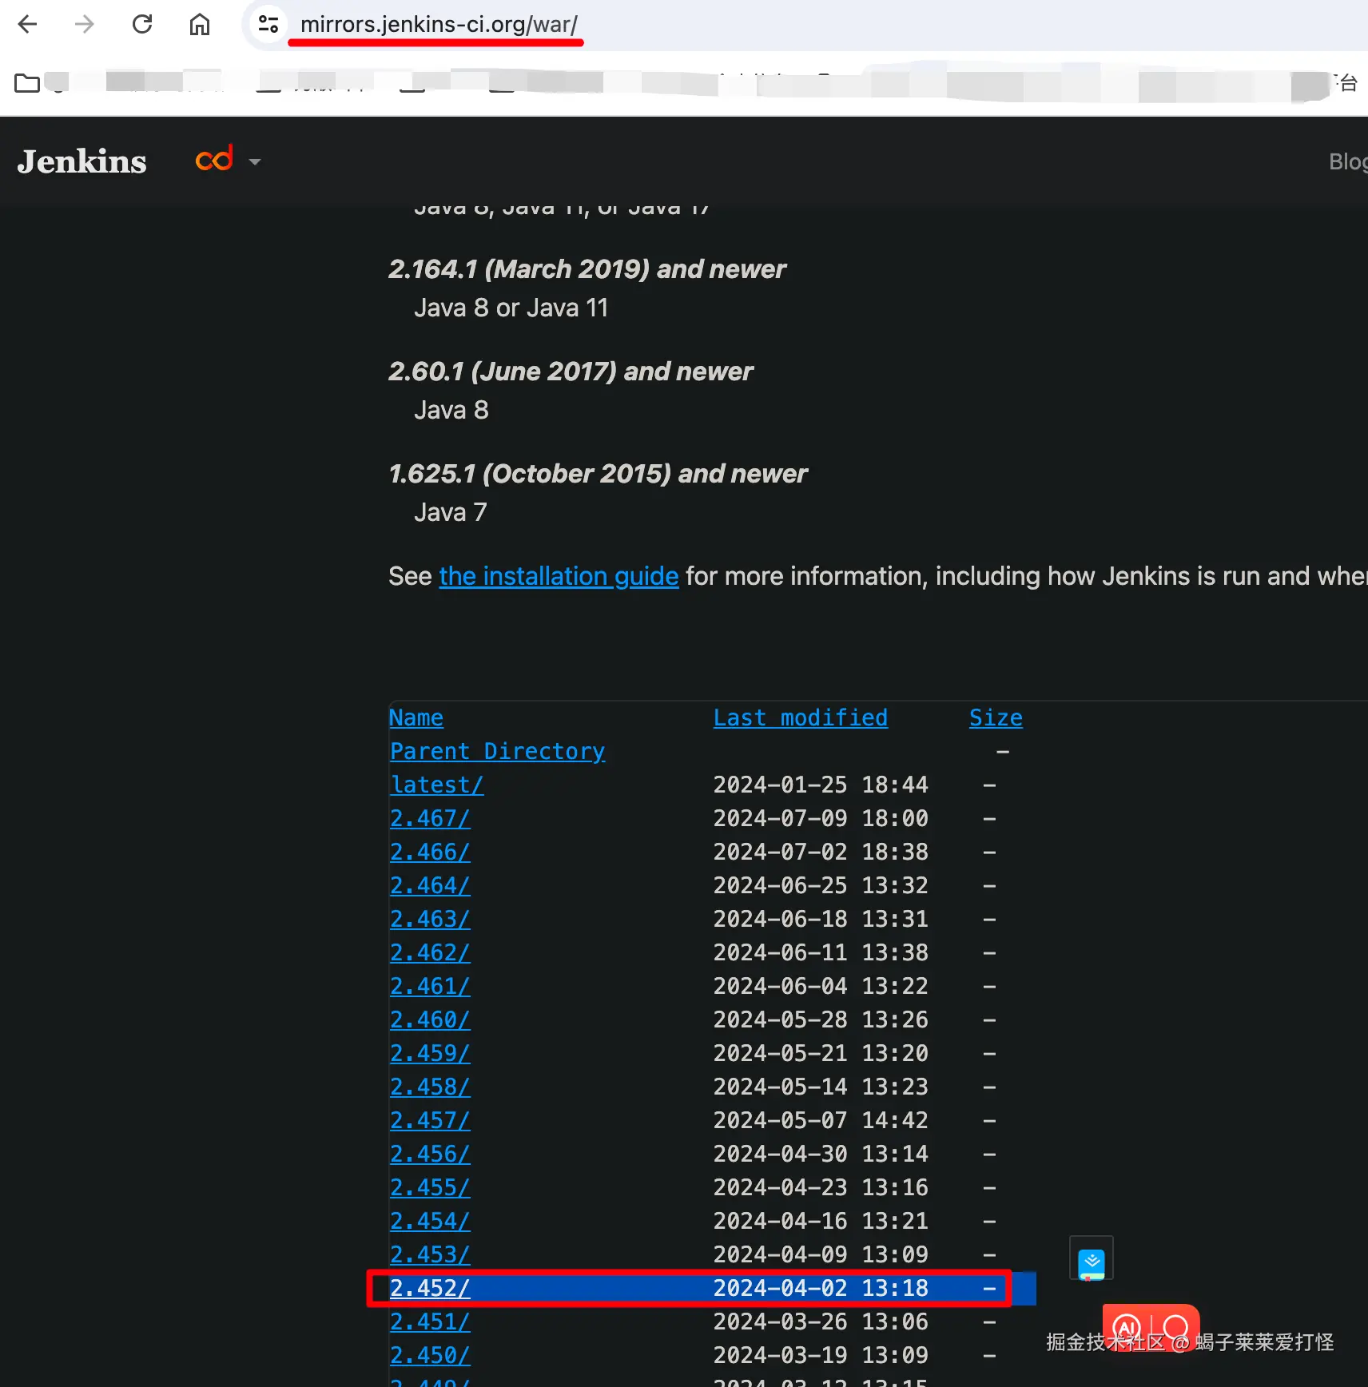Viewport: 1368px width, 1387px height.
Task: Reload the current page
Action: tap(142, 25)
